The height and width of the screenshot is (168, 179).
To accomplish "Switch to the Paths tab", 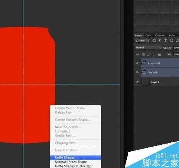I will coord(172,35).
